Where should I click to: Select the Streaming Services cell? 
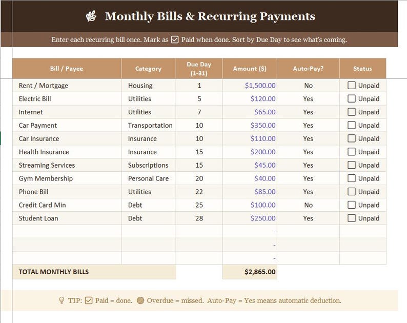(x=67, y=165)
